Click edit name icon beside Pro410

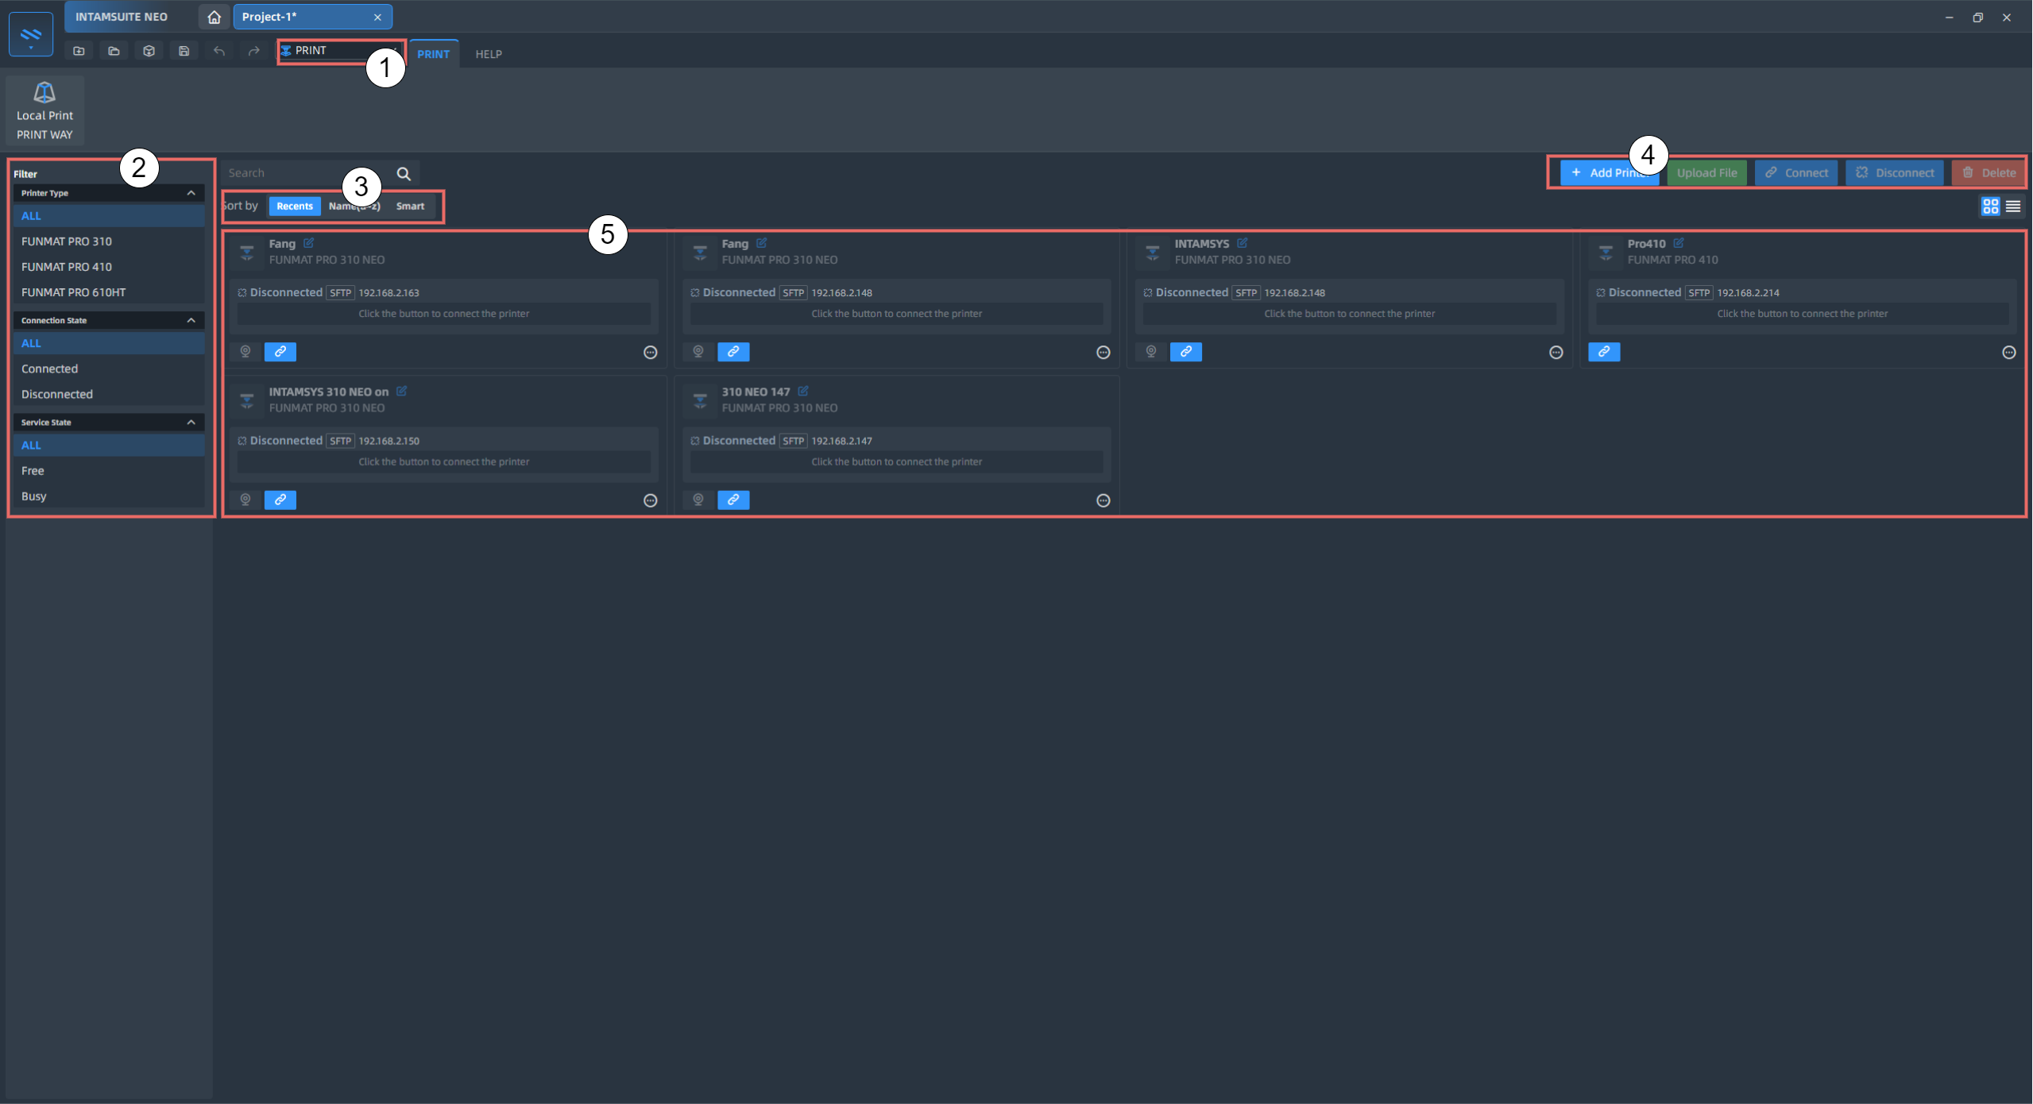pyautogui.click(x=1678, y=243)
